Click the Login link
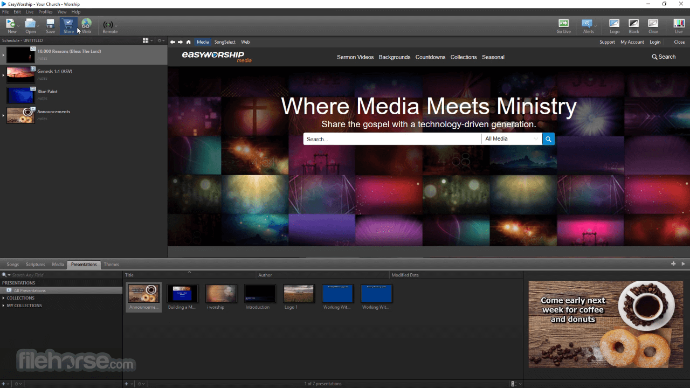The width and height of the screenshot is (690, 388). coord(655,42)
